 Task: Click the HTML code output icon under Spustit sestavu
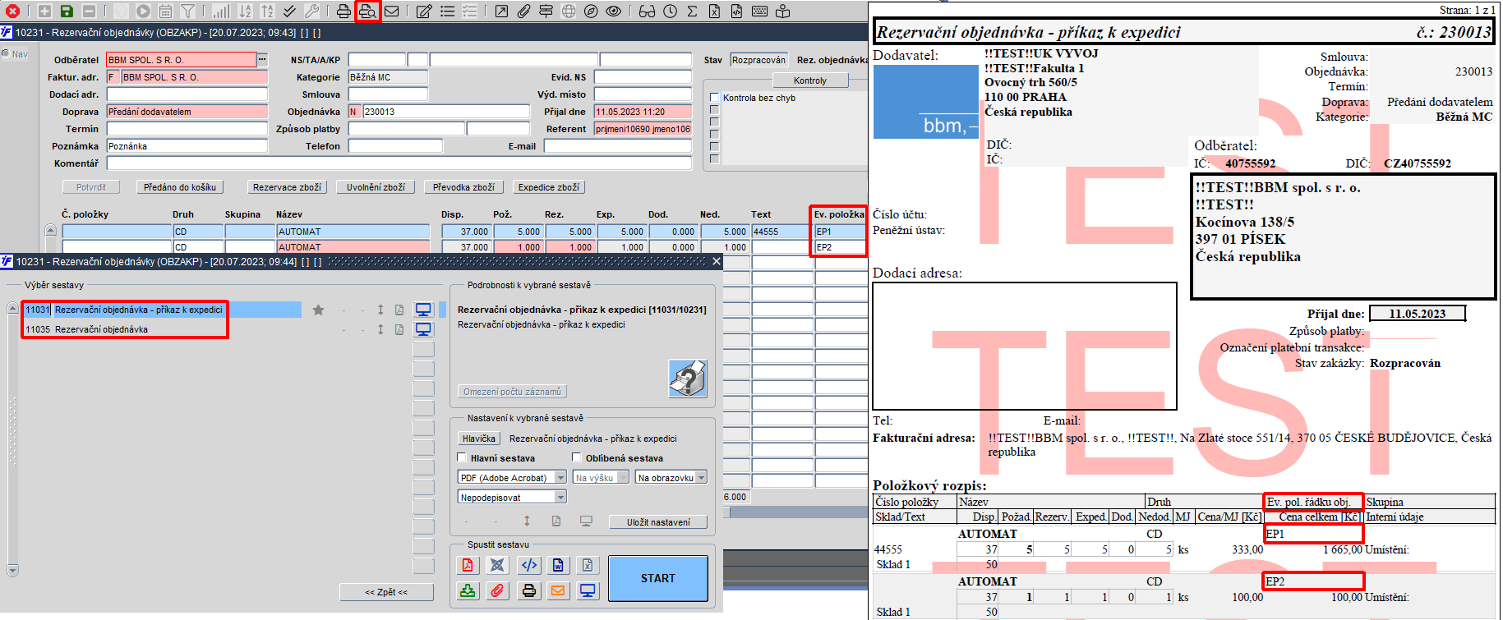click(529, 565)
